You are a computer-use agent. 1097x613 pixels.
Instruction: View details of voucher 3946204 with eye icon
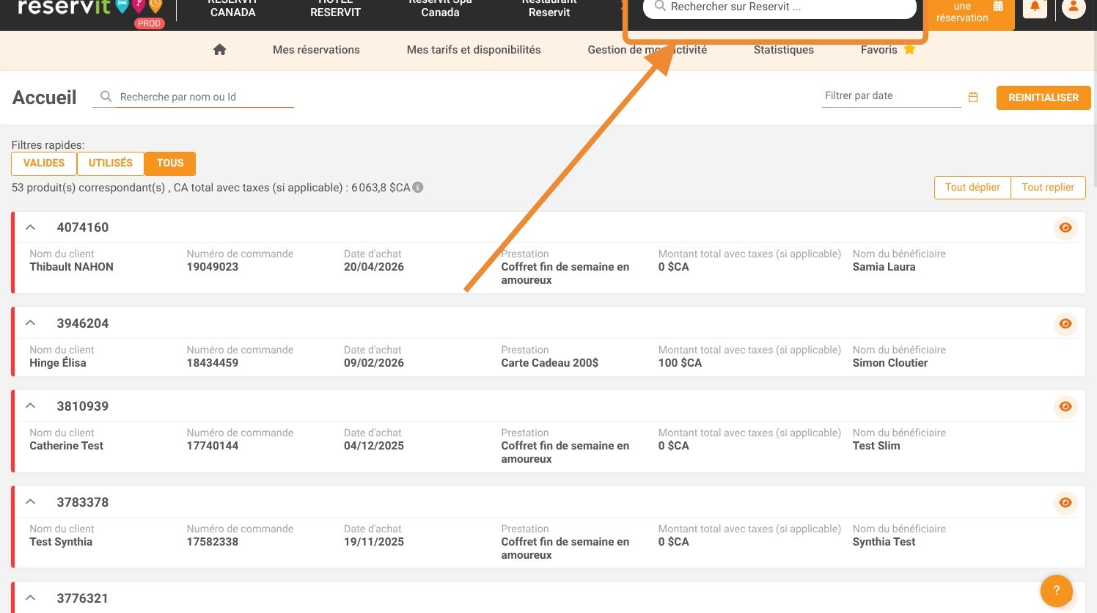1065,324
